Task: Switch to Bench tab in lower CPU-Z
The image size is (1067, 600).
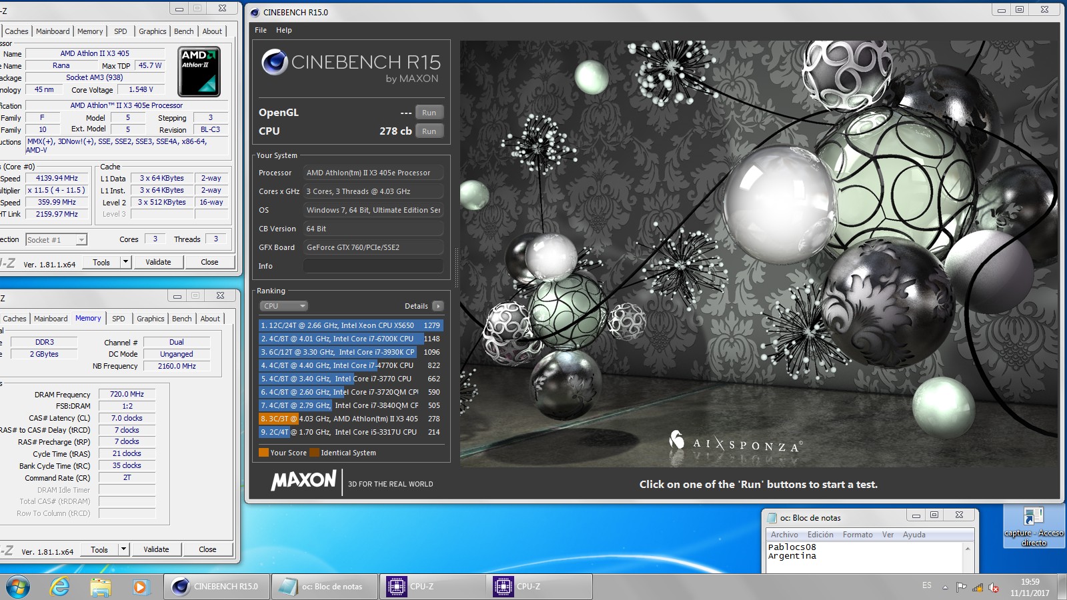Action: tap(181, 319)
